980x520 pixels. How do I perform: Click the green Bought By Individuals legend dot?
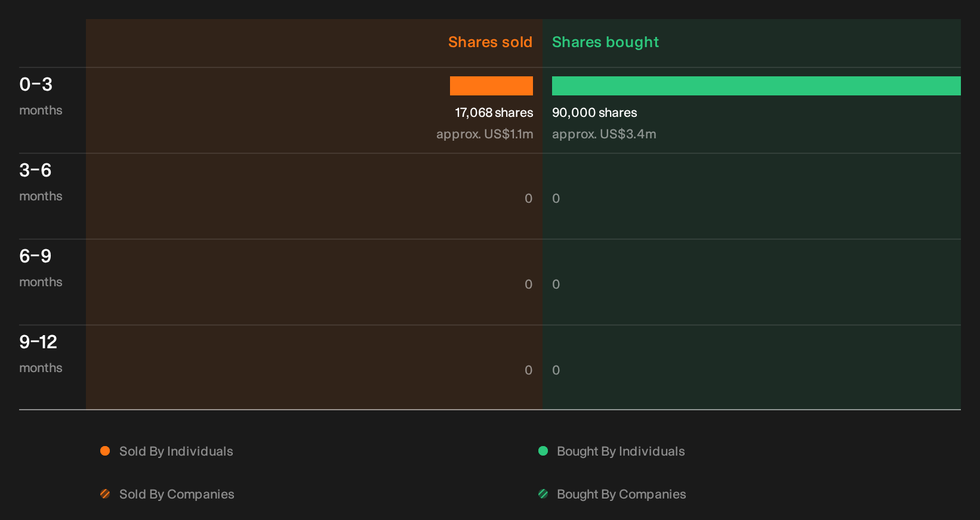[543, 451]
